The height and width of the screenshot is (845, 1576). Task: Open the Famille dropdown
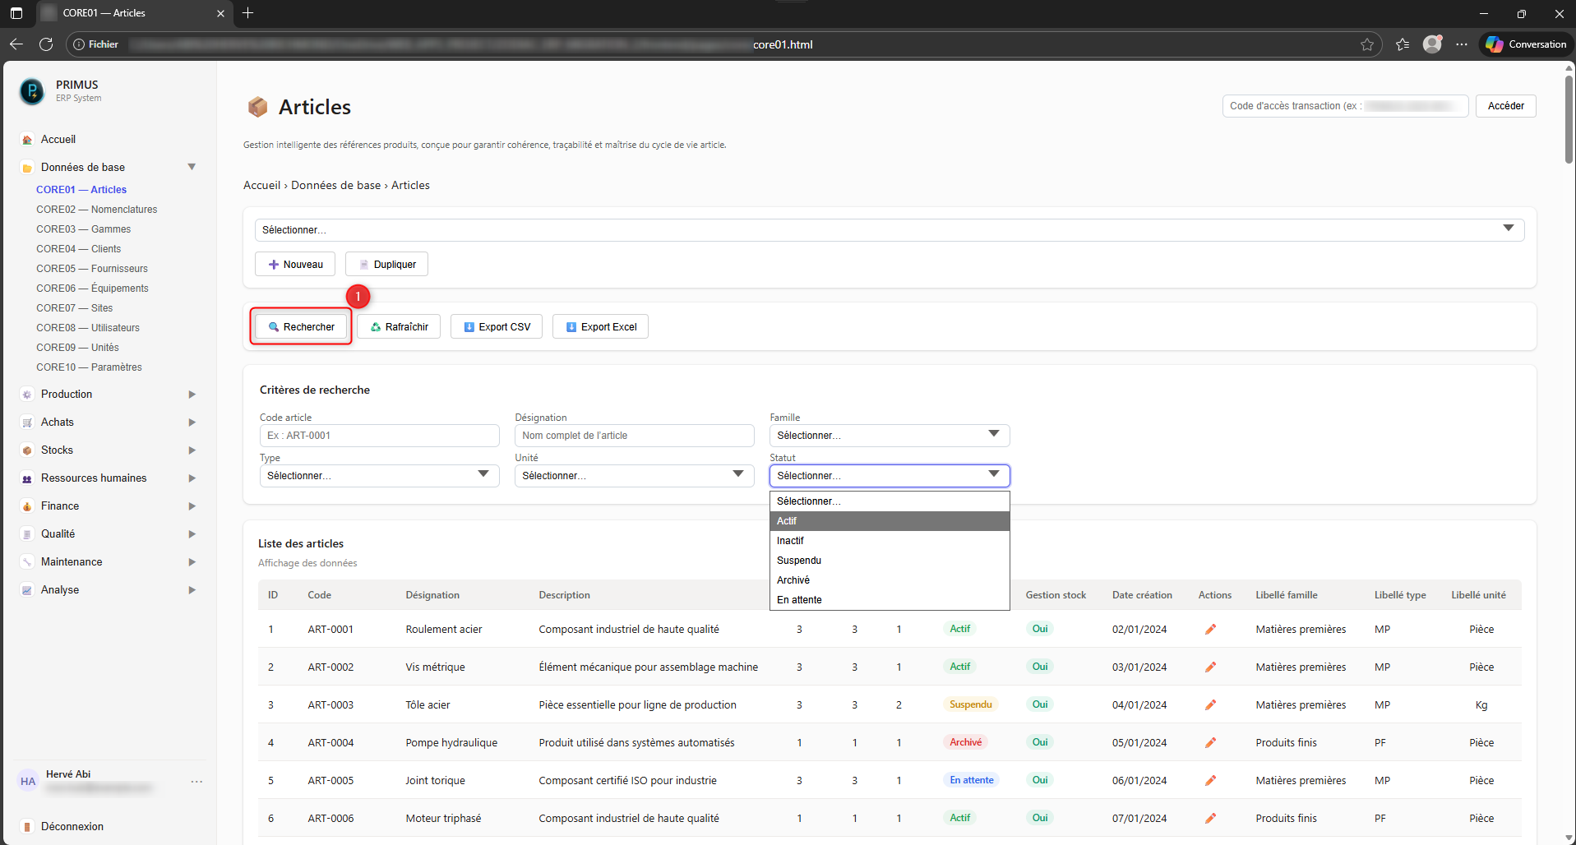889,436
